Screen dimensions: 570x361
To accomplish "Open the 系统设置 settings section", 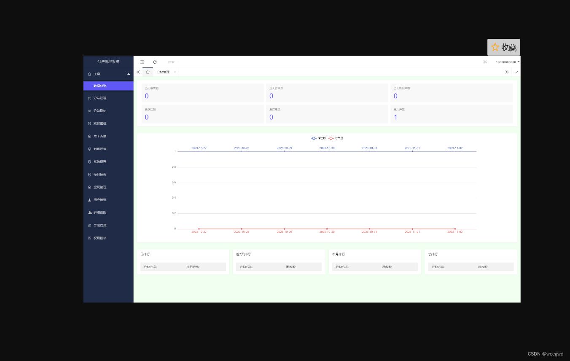I will coord(100,162).
